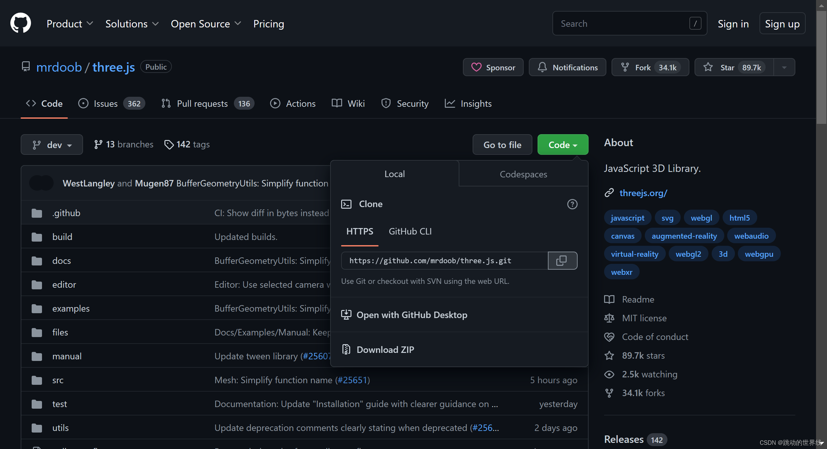Click the Code of conduct heart icon
This screenshot has width=827, height=449.
click(x=609, y=337)
